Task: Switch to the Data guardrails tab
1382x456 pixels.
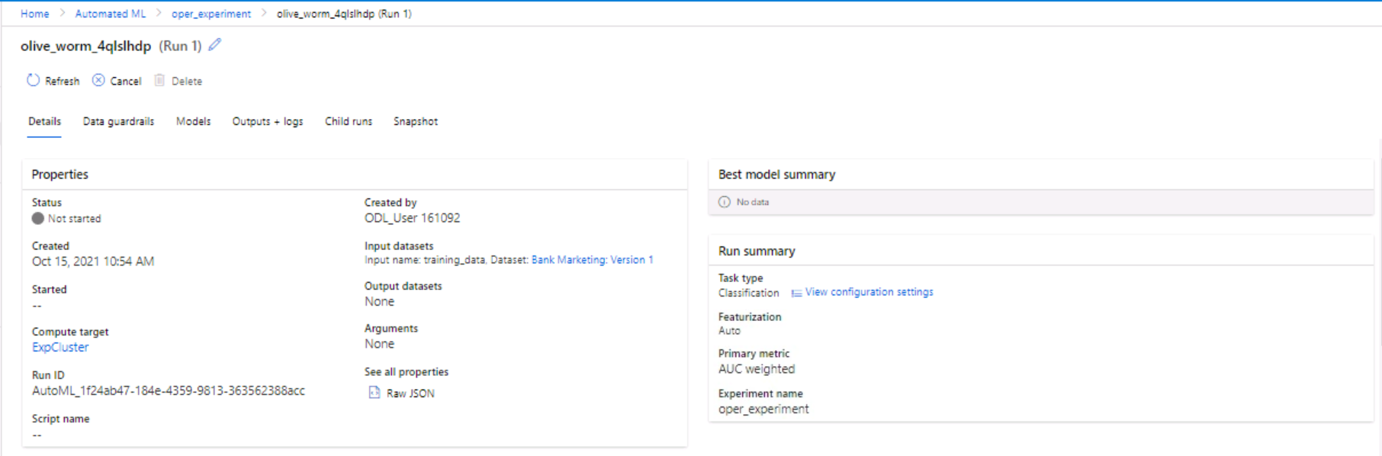Action: coord(118,121)
